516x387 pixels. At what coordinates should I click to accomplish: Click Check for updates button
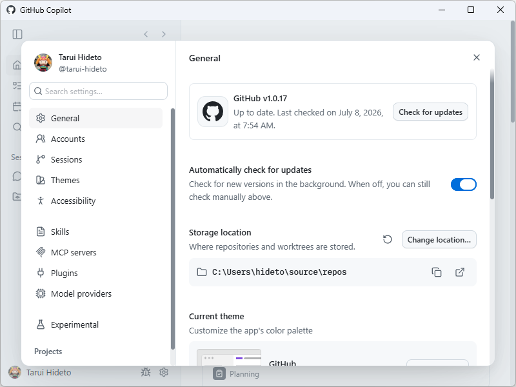[430, 112]
